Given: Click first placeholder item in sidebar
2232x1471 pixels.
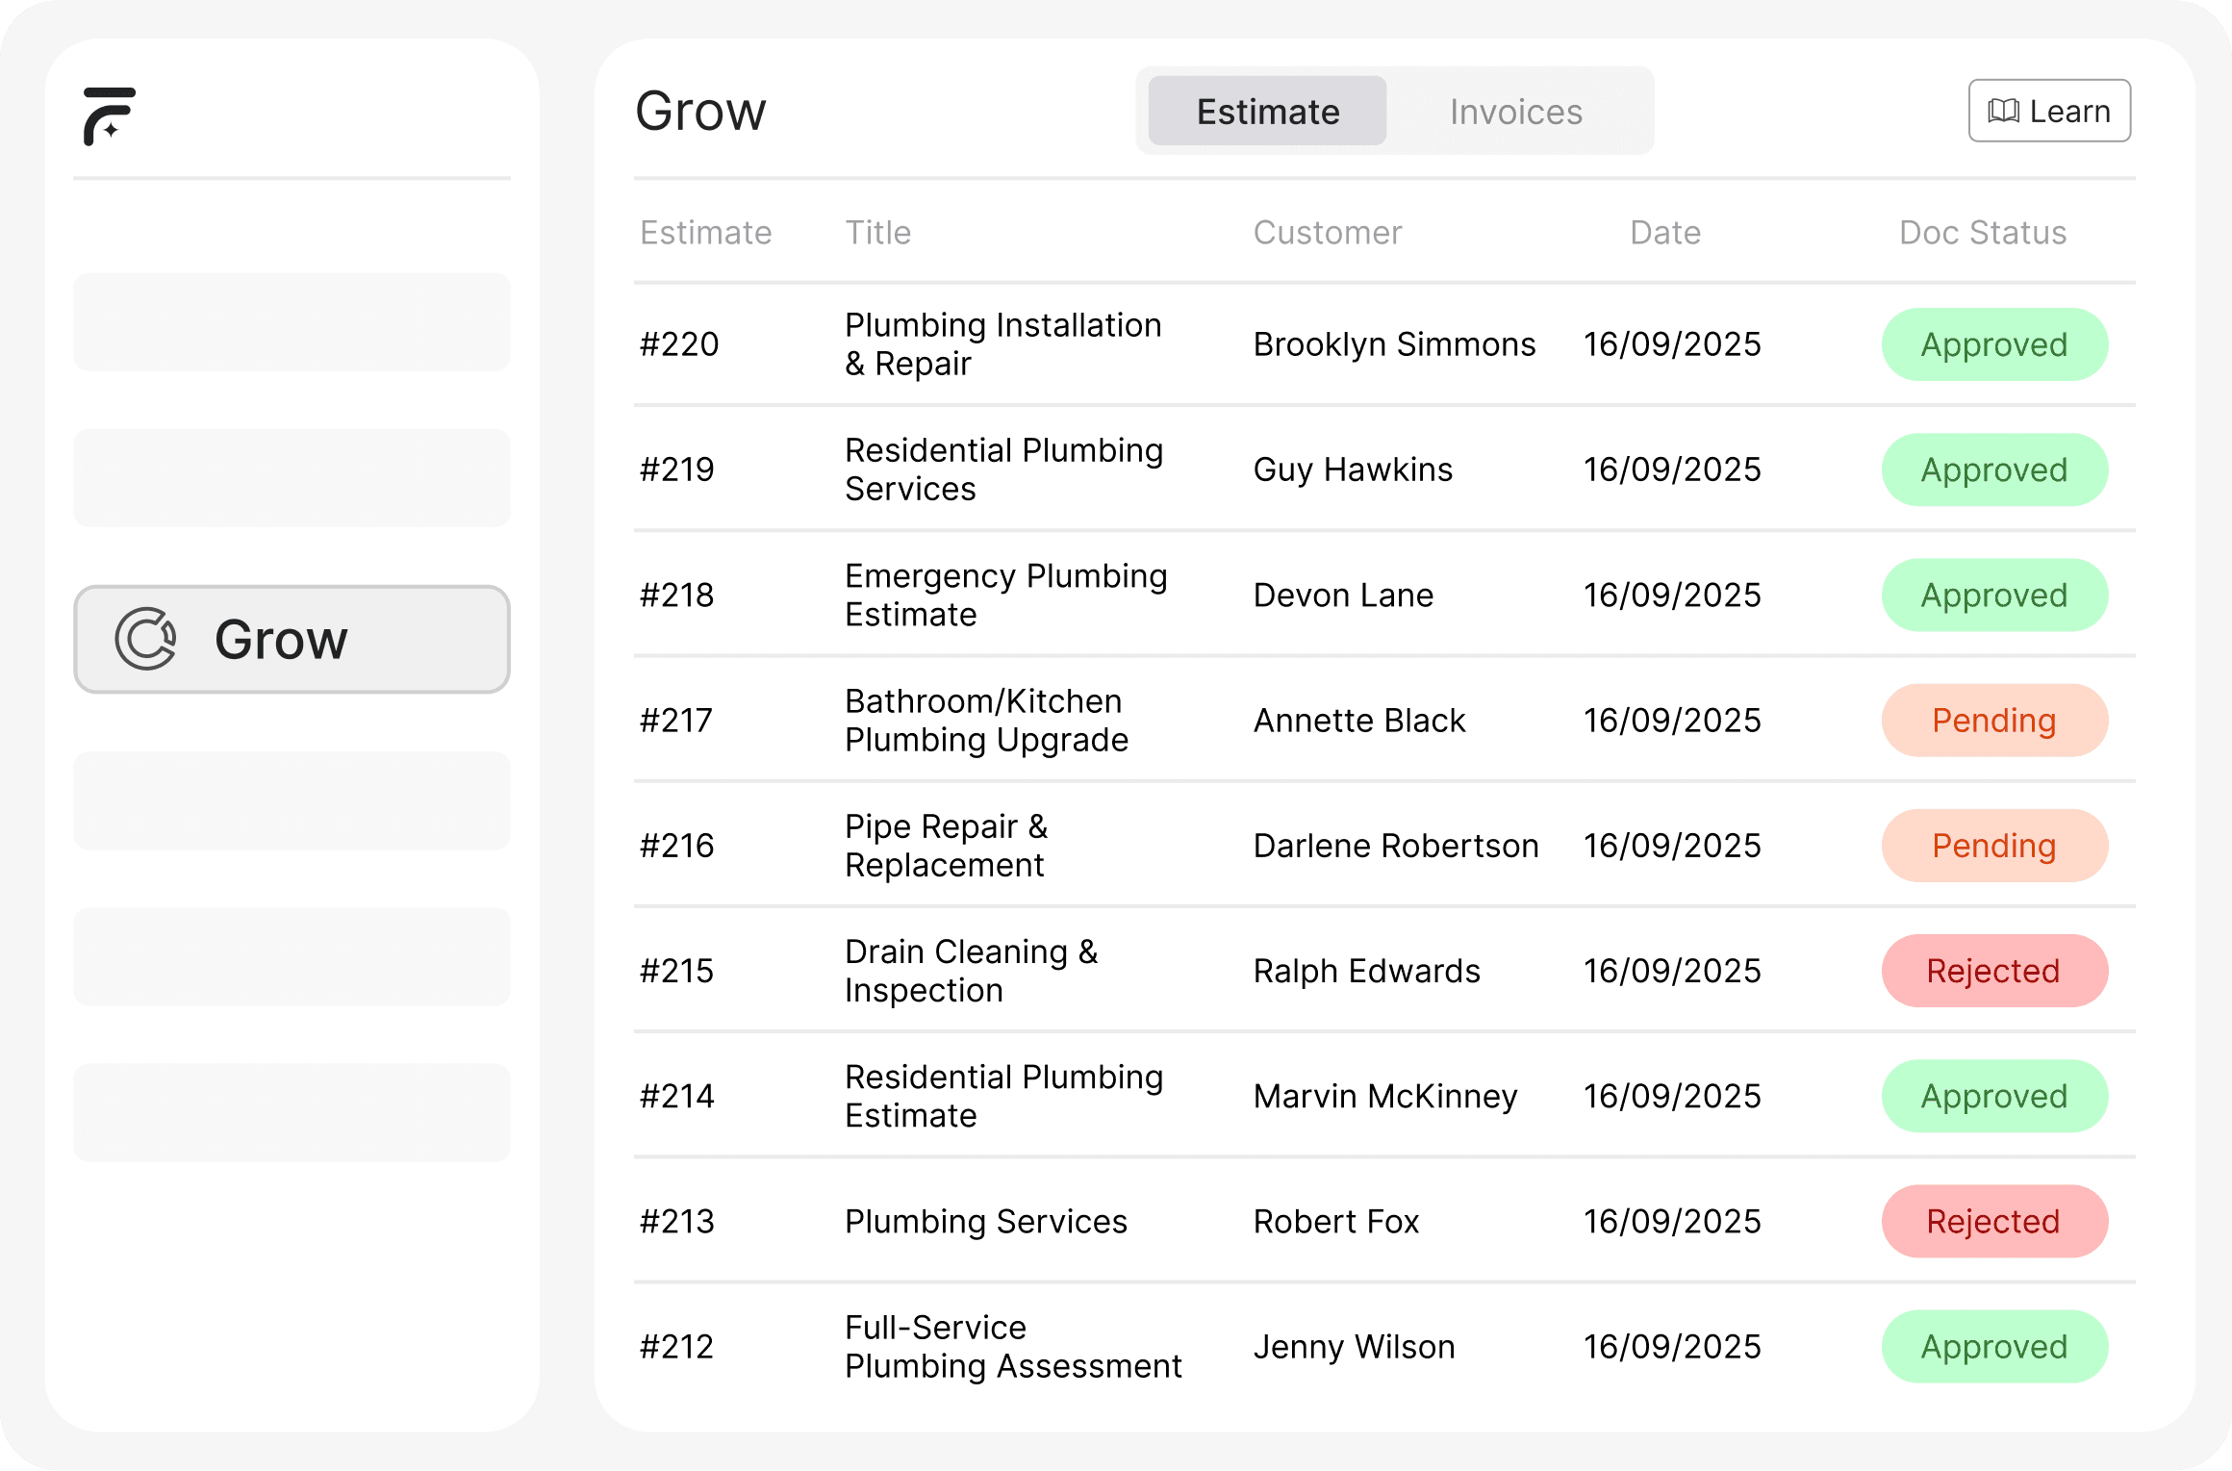Looking at the screenshot, I should (x=292, y=322).
